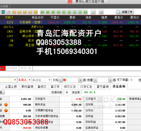Select the DX1712 冻虾1712 row
141x131 pixels.
coord(70,27)
